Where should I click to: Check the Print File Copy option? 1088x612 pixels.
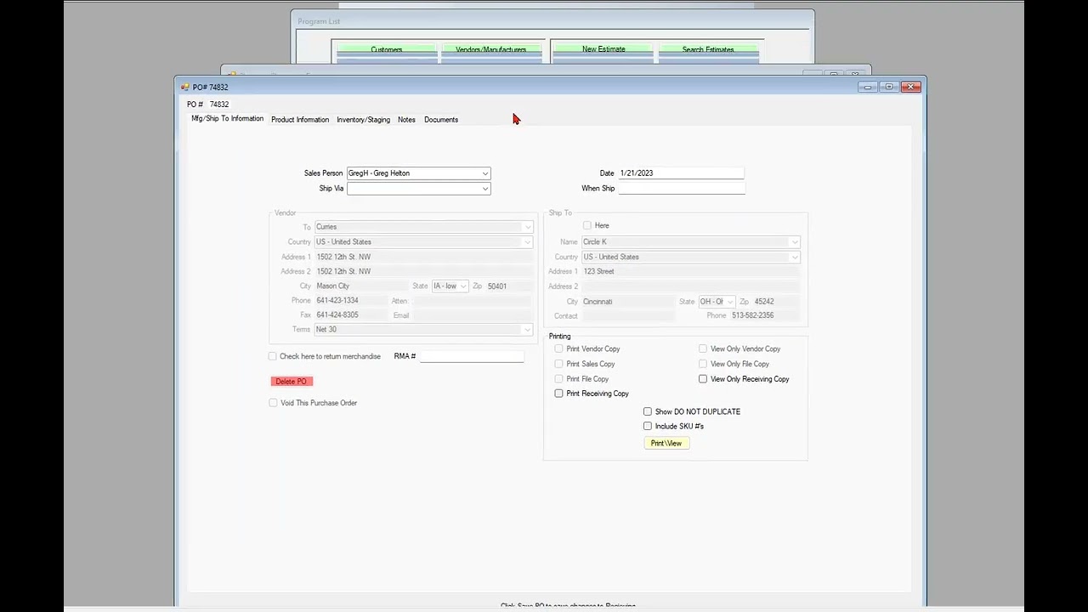pyautogui.click(x=558, y=379)
